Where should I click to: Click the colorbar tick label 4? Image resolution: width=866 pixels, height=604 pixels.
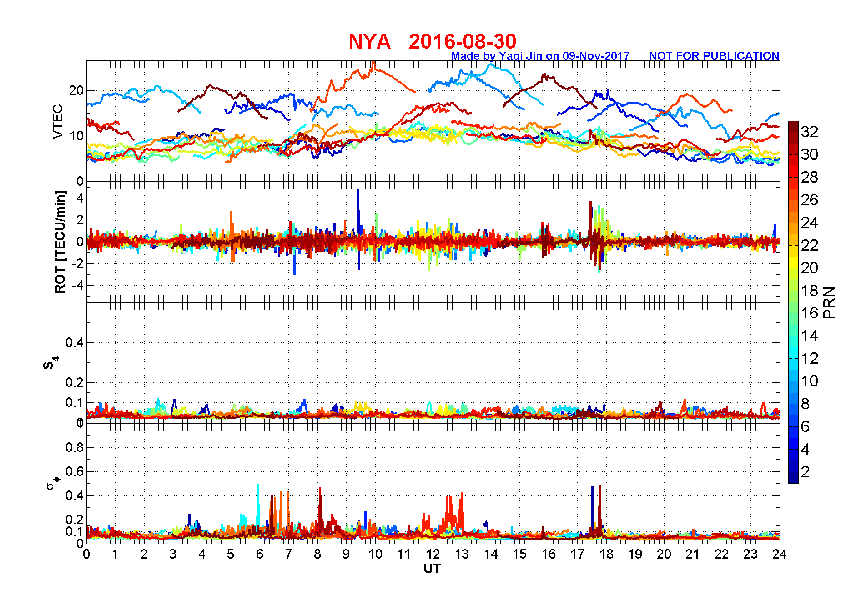(806, 449)
